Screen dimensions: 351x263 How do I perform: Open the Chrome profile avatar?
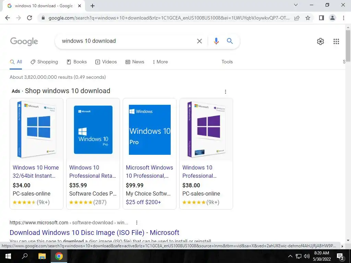pyautogui.click(x=332, y=18)
